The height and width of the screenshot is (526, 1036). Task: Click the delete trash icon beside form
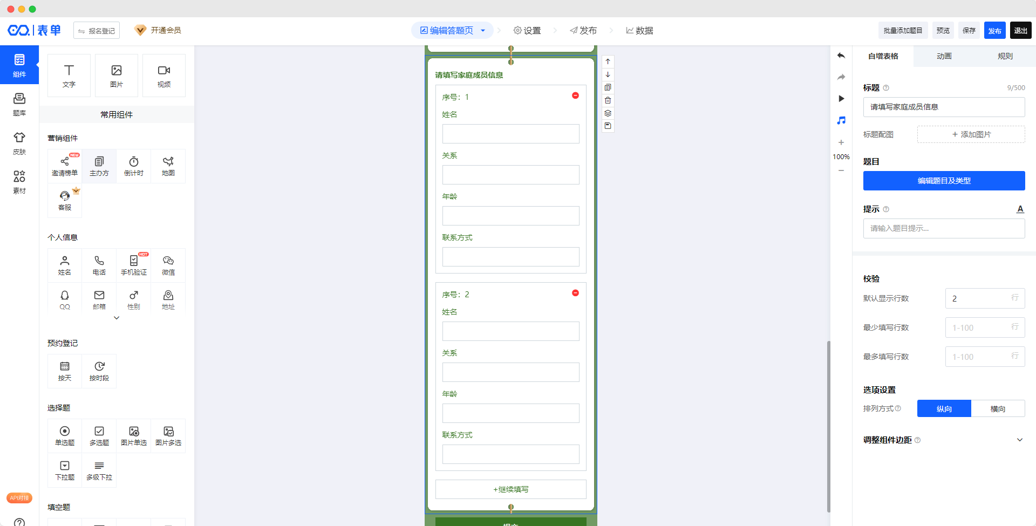pos(608,100)
